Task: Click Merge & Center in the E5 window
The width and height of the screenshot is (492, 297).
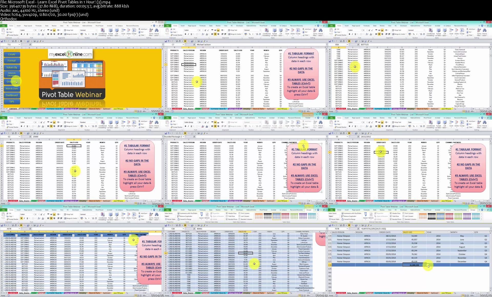Action: click(x=398, y=126)
